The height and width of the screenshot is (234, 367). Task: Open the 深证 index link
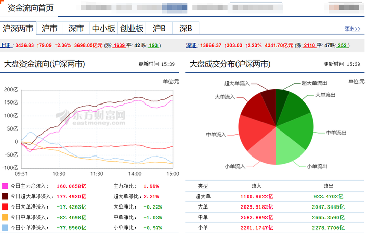(x=191, y=45)
